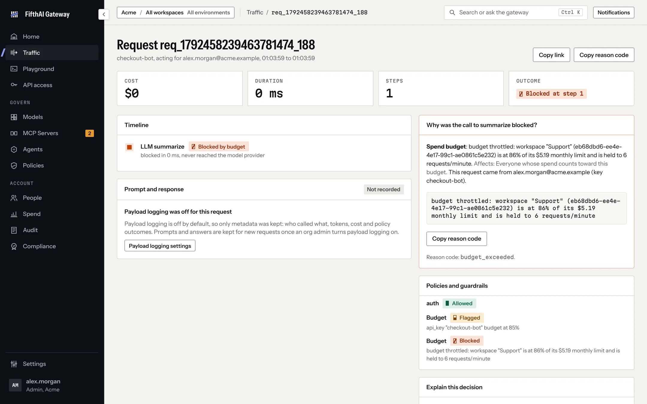The height and width of the screenshot is (404, 647).
Task: Click the search magnifier icon
Action: coord(452,13)
